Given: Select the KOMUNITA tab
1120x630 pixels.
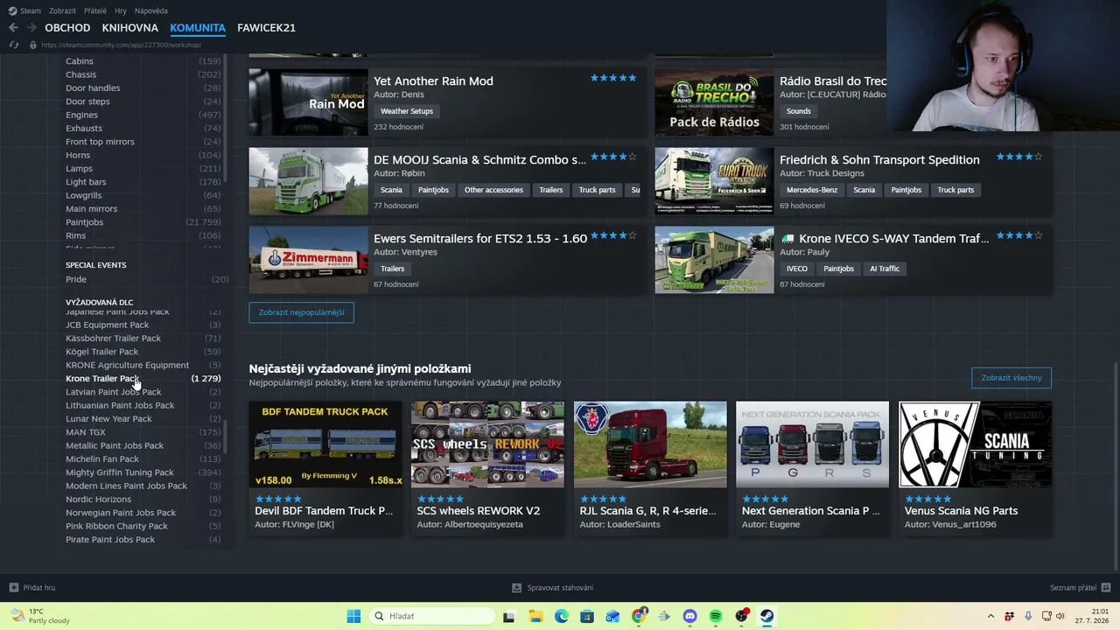Looking at the screenshot, I should (198, 28).
